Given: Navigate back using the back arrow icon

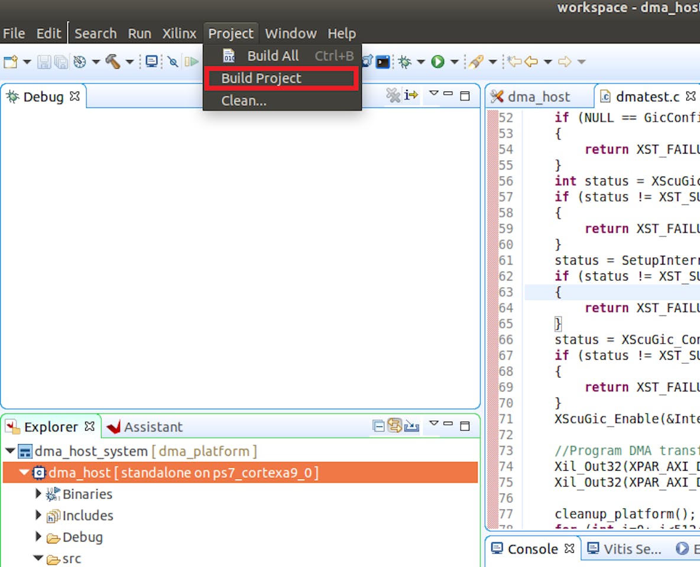Looking at the screenshot, I should [x=530, y=61].
